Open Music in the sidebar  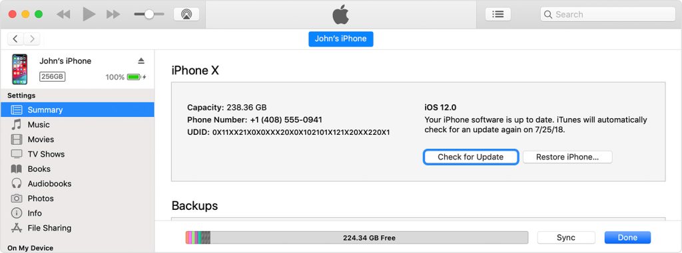(77, 125)
